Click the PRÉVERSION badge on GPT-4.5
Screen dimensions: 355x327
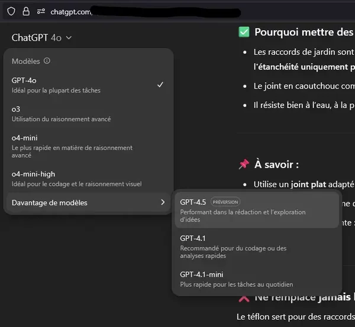(225, 202)
